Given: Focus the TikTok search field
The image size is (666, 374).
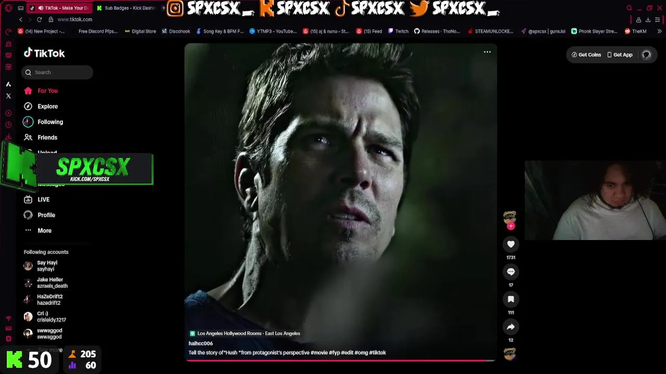Looking at the screenshot, I should coord(57,72).
